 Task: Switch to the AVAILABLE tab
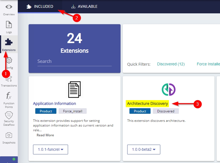84,6
